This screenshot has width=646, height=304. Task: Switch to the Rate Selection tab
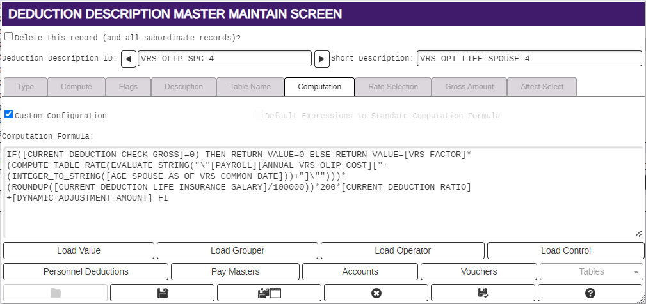tap(393, 87)
